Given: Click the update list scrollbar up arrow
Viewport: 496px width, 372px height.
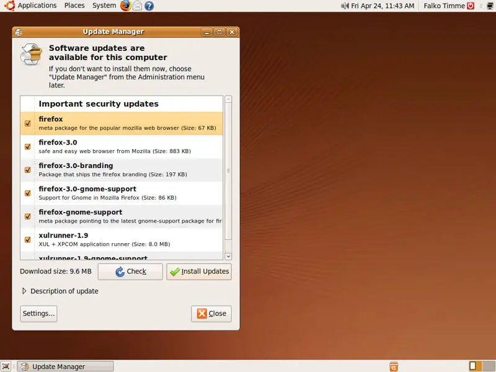Looking at the screenshot, I should point(228,99).
